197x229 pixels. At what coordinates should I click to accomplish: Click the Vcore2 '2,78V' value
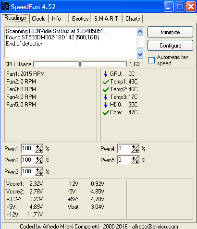click(x=36, y=192)
